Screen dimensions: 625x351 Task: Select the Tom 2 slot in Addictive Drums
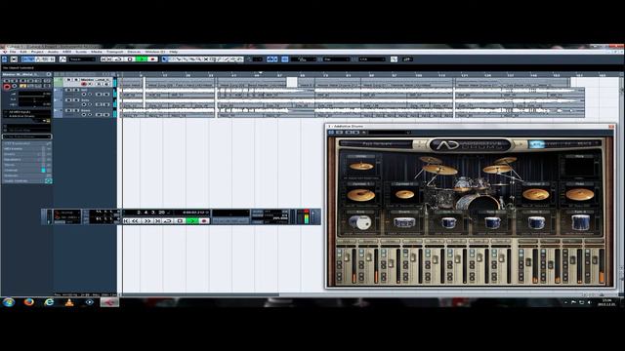coord(492,222)
